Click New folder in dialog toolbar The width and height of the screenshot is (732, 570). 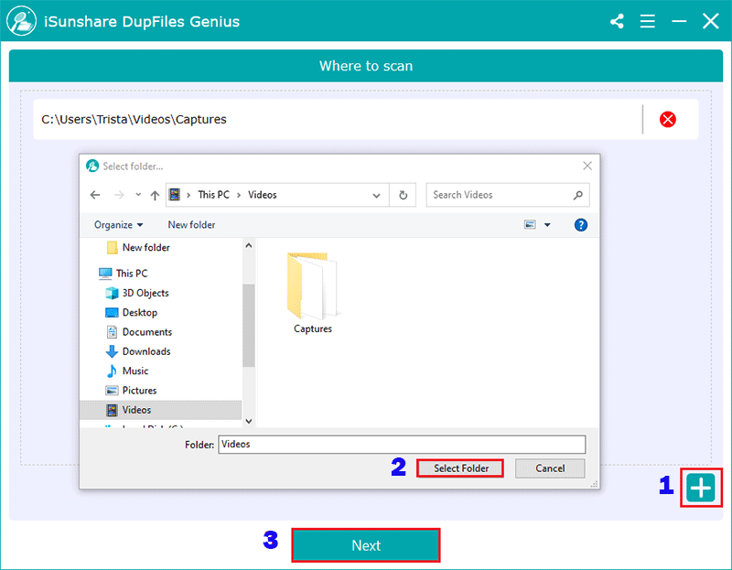coord(191,225)
